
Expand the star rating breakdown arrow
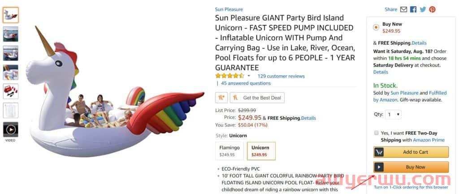[x=249, y=76]
